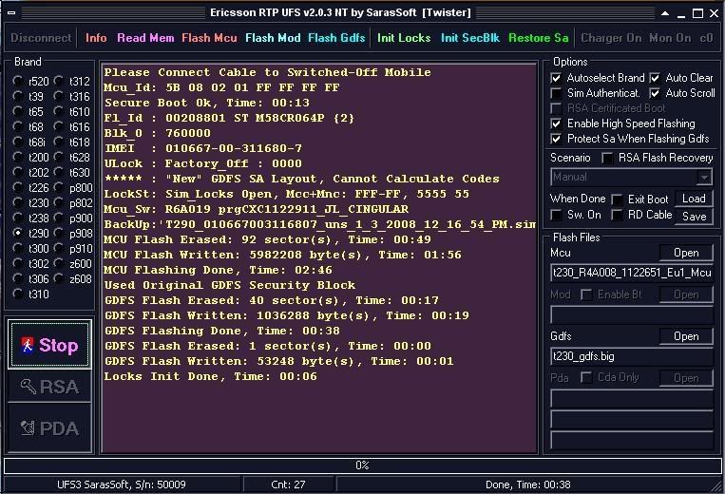Image resolution: width=725 pixels, height=494 pixels.
Task: Roll up the window with the triangle icon
Action: [665, 13]
